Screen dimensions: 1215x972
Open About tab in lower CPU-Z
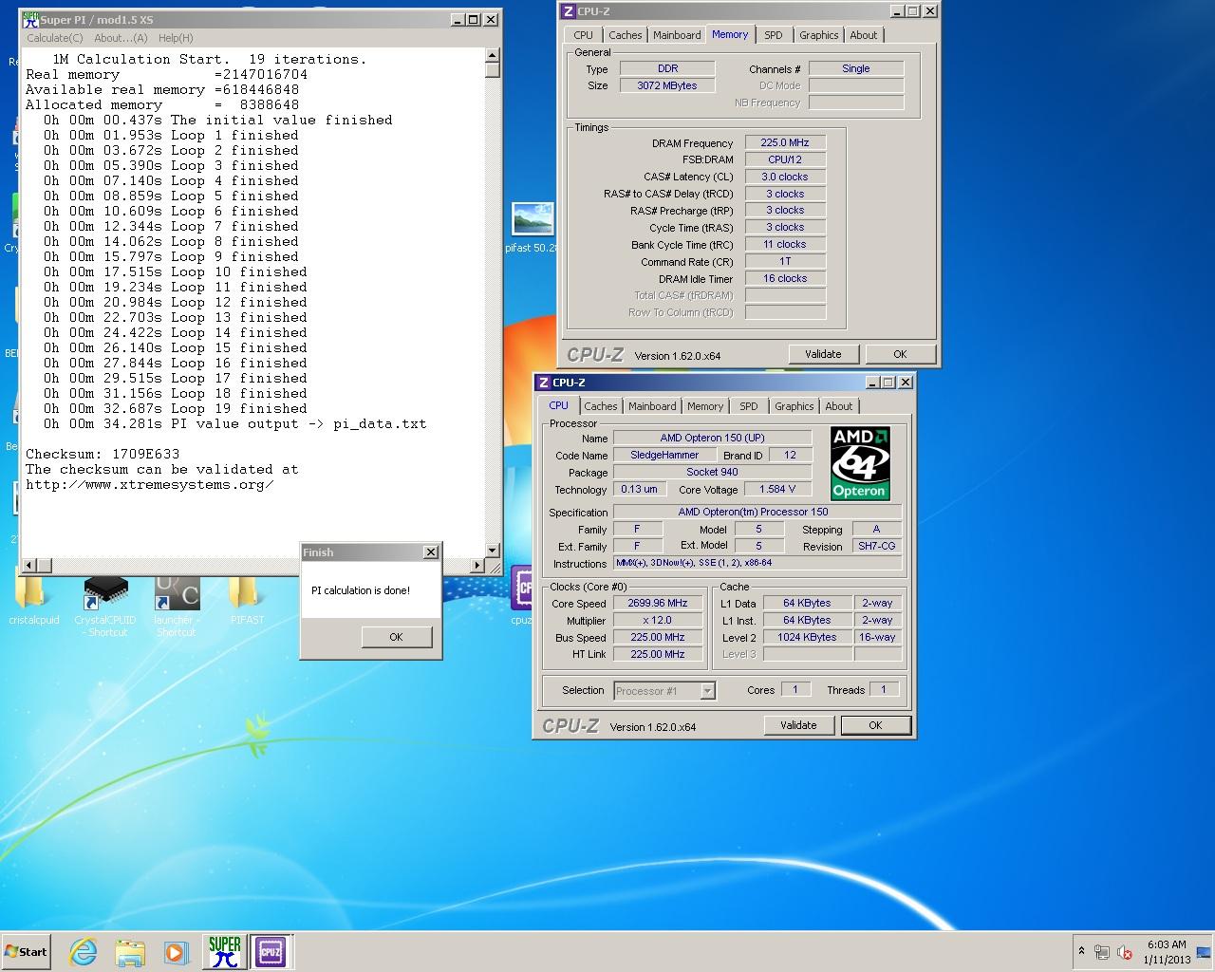click(x=839, y=406)
